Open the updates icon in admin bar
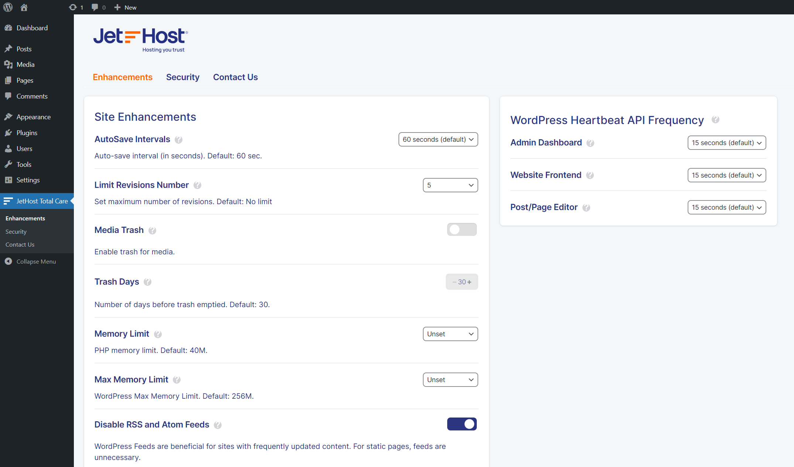This screenshot has width=794, height=467. point(73,7)
